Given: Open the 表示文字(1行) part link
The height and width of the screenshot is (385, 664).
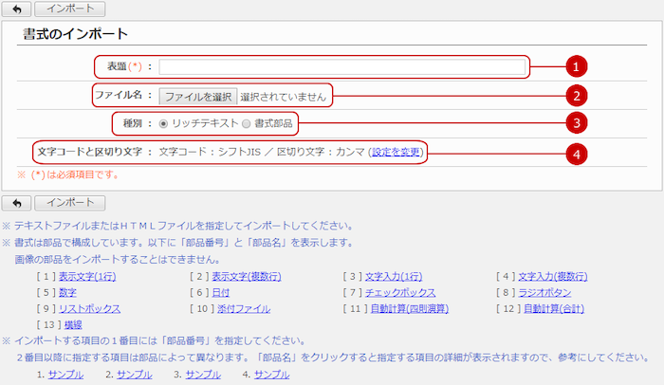Looking at the screenshot, I should tap(89, 276).
